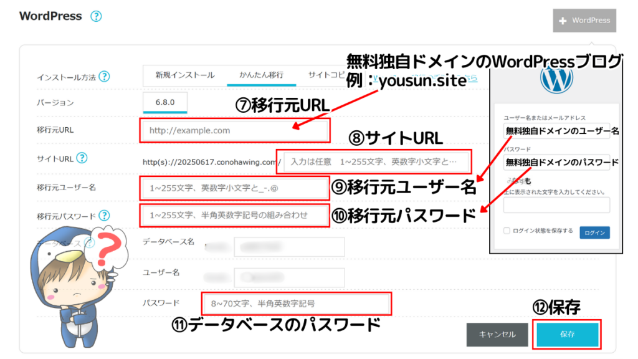Click the インストール方法 label text
The height and width of the screenshot is (359, 638).
(x=66, y=77)
